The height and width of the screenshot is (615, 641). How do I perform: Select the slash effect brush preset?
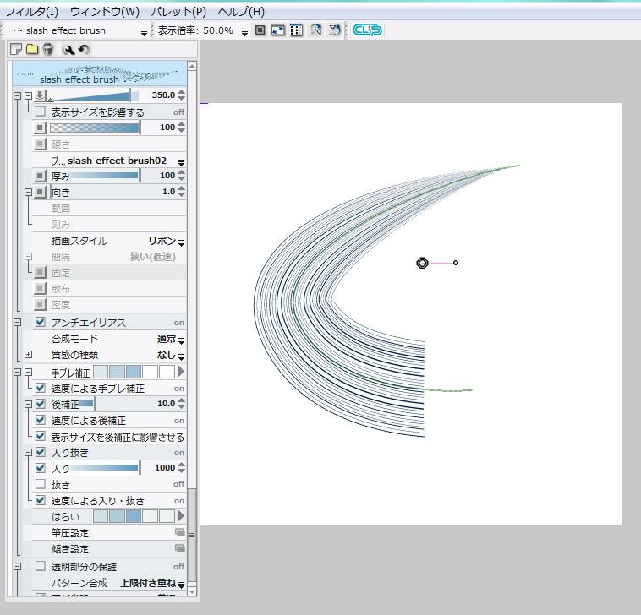[100, 73]
